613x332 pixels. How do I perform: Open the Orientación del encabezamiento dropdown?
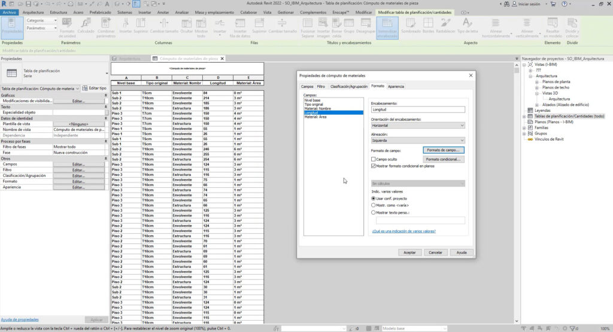(x=418, y=125)
